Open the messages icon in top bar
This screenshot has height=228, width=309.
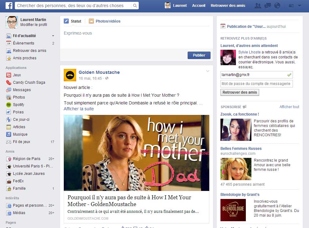[268, 6]
